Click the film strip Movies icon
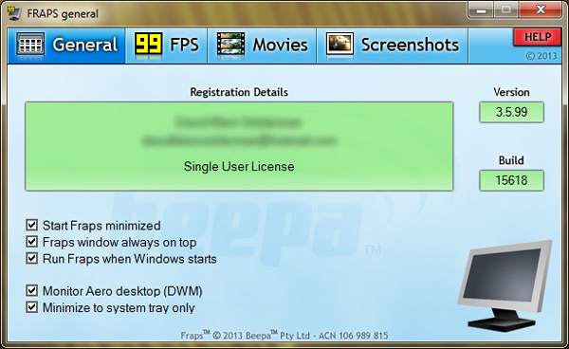This screenshot has height=349, width=569. tap(230, 44)
